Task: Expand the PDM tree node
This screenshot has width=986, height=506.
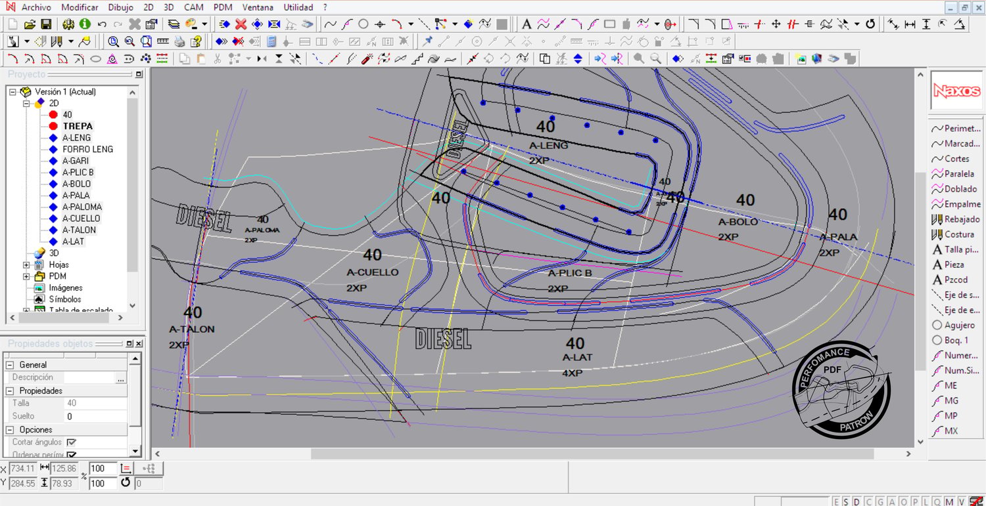Action: point(26,276)
